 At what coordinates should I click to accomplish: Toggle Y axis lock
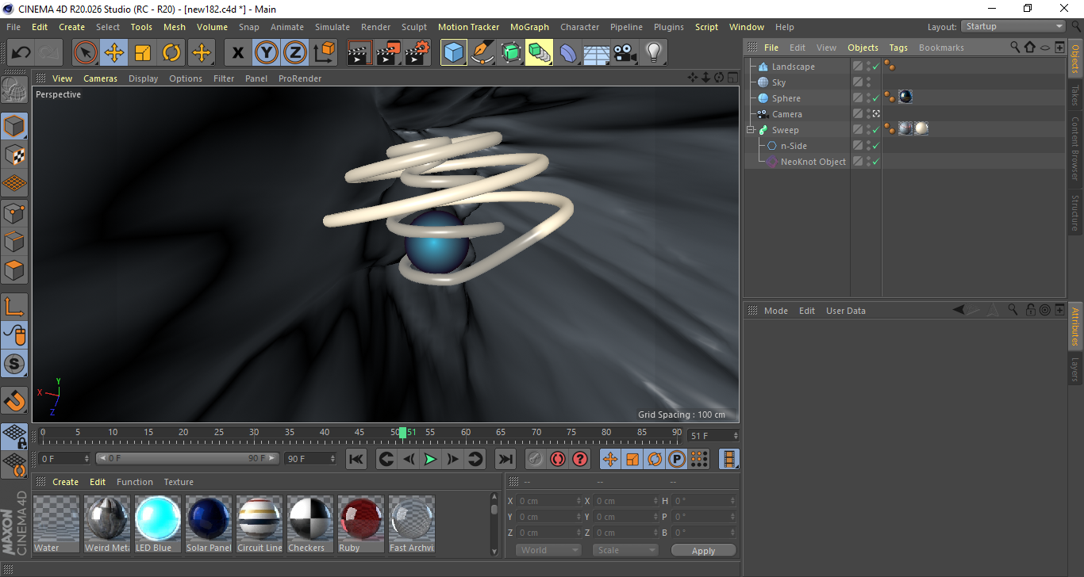[x=267, y=53]
